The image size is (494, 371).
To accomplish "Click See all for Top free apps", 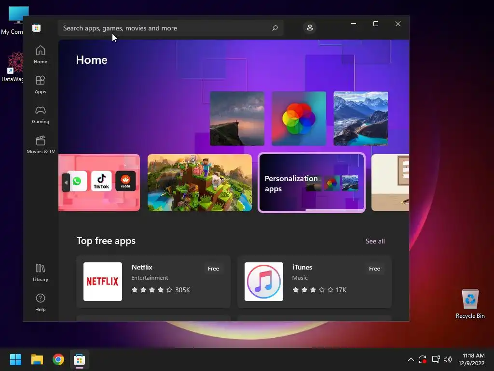I will point(375,242).
